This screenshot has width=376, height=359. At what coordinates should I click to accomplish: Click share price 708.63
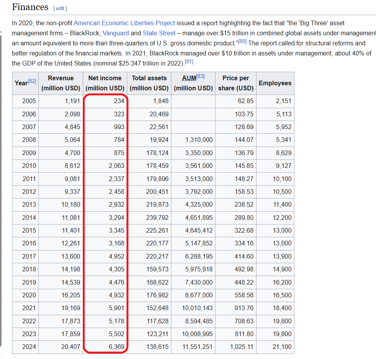point(244,321)
